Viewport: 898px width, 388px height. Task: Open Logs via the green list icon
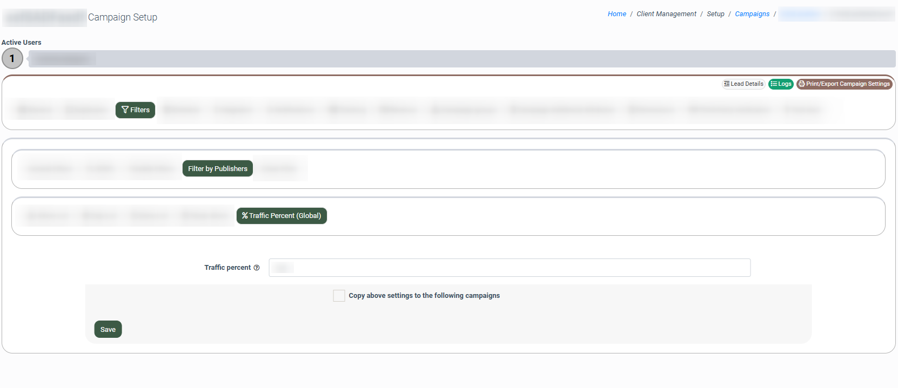(x=774, y=84)
